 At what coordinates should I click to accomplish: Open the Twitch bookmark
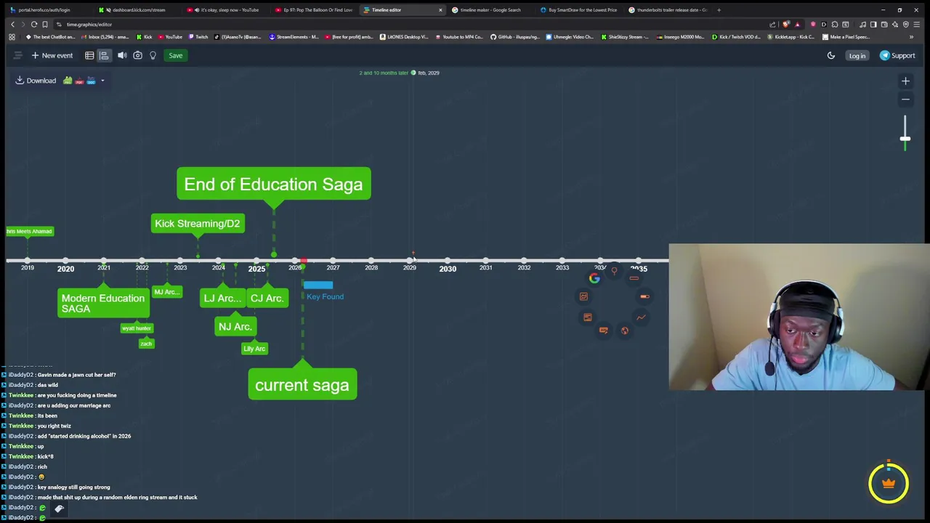point(198,37)
